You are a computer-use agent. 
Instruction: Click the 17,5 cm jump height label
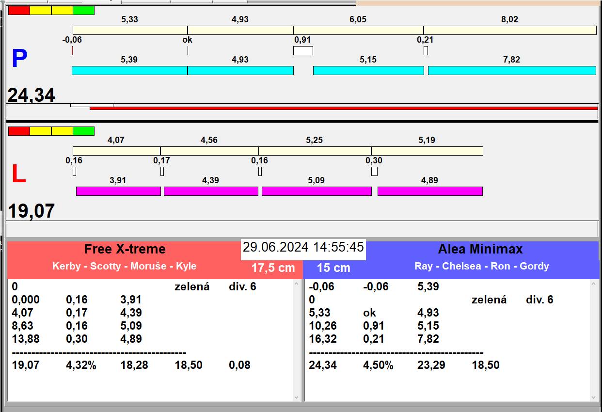click(x=273, y=268)
